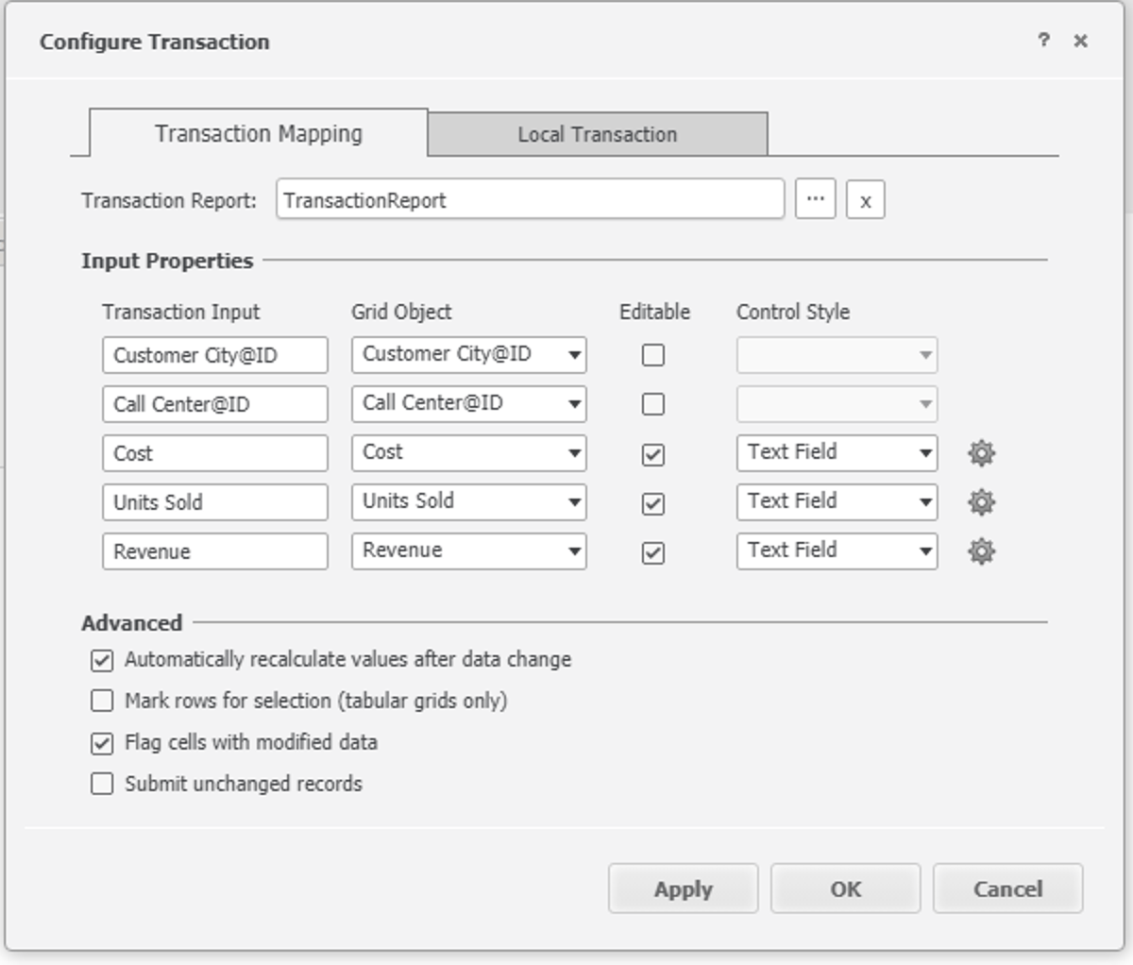Select Customer City@ID transaction input field
The height and width of the screenshot is (965, 1133).
coord(215,355)
